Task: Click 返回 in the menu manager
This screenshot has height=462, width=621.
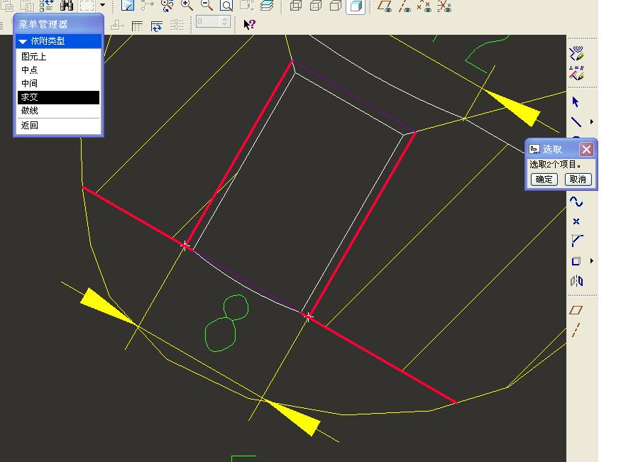Action: click(59, 126)
